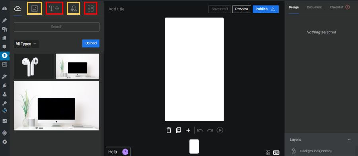The width and height of the screenshot is (358, 156).
Task: Select the small iMac desk thumbnail
Action: tap(78, 66)
